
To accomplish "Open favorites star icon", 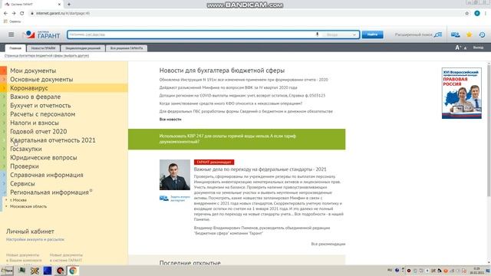I will 469,34.
